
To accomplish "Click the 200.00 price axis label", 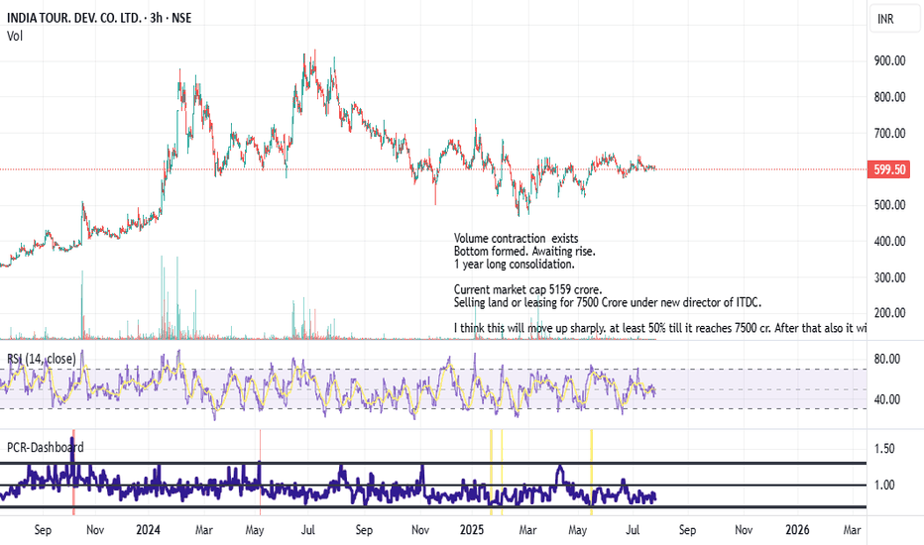I will (x=890, y=313).
